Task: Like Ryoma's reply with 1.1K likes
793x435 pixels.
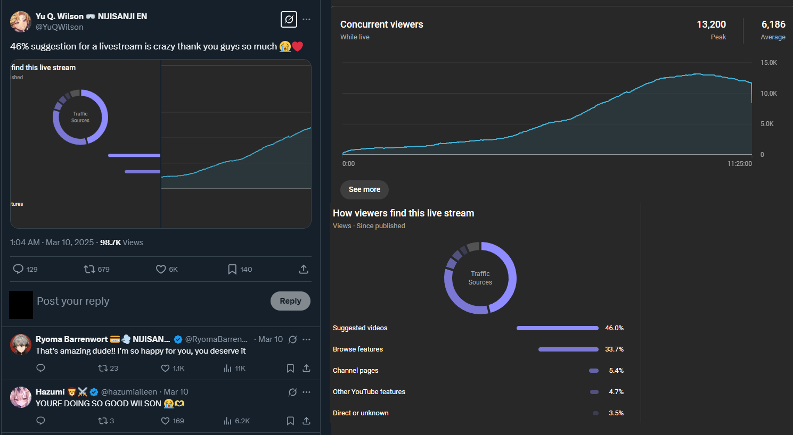Action: pyautogui.click(x=165, y=368)
